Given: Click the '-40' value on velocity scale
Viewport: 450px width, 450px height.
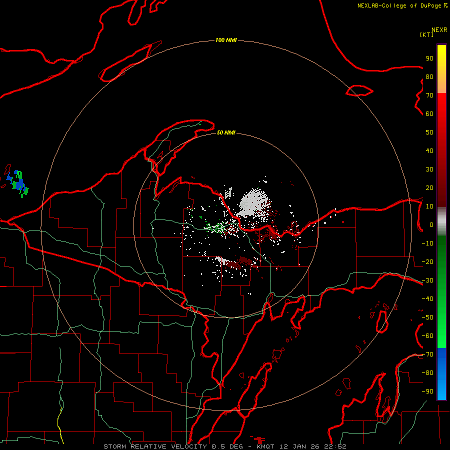Looking at the screenshot, I should 427,299.
